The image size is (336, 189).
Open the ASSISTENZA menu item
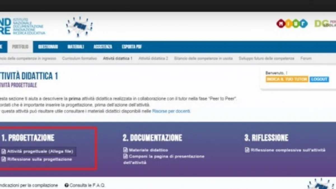[103, 47]
